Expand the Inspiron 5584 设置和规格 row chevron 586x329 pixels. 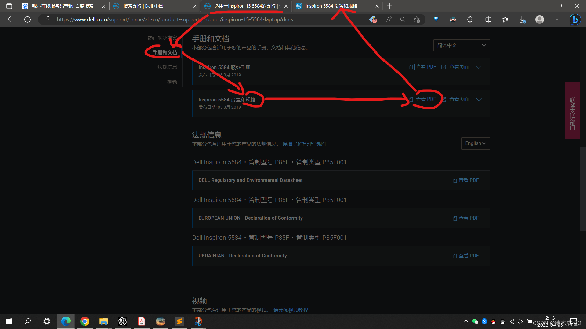click(479, 100)
